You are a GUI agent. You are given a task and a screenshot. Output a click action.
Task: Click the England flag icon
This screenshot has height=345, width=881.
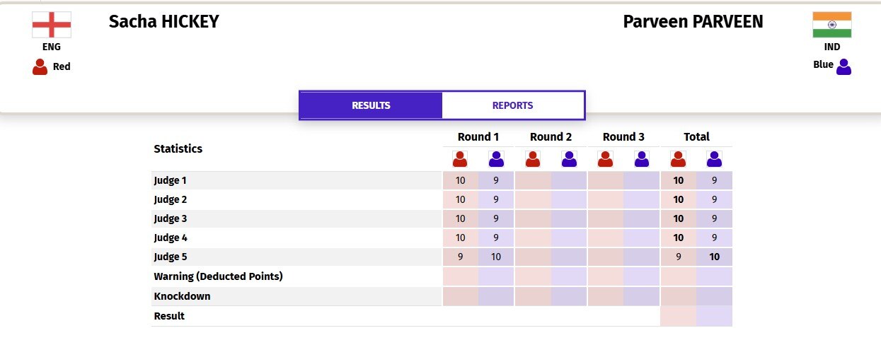(x=52, y=25)
